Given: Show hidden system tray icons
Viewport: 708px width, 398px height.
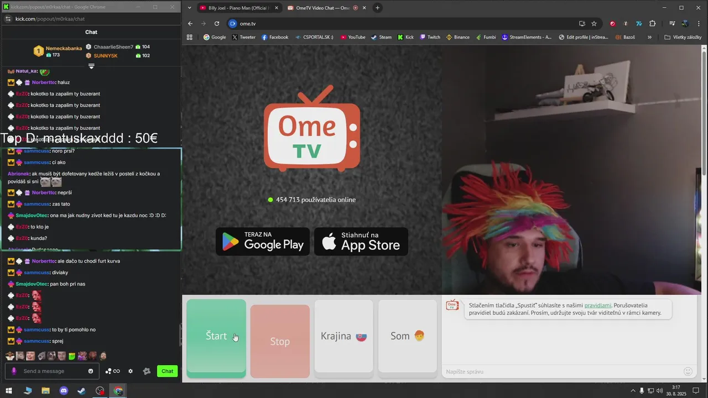Looking at the screenshot, I should [x=633, y=391].
